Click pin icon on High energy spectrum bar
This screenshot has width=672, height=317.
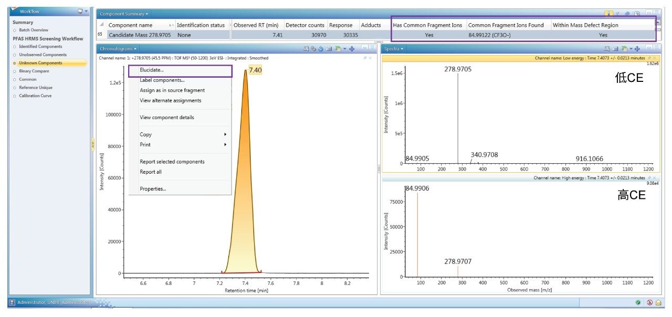[x=649, y=178]
